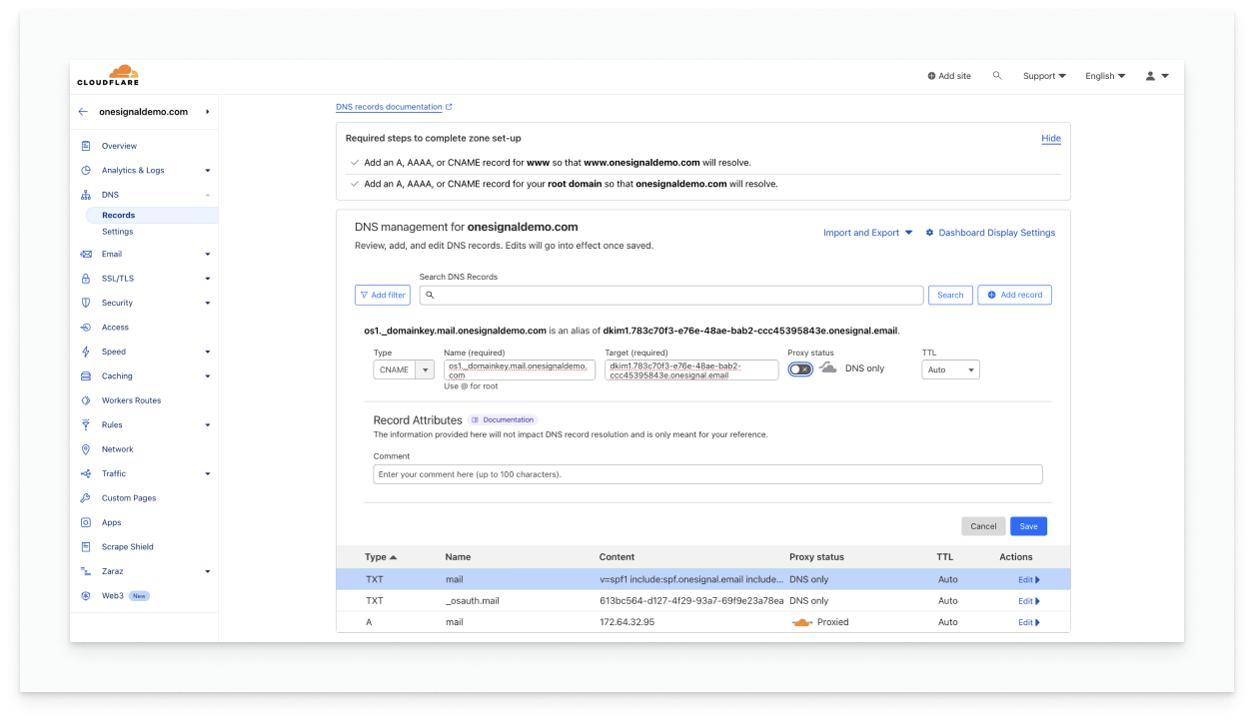1254x722 pixels.
Task: Click the Security shield icon
Action: (86, 303)
